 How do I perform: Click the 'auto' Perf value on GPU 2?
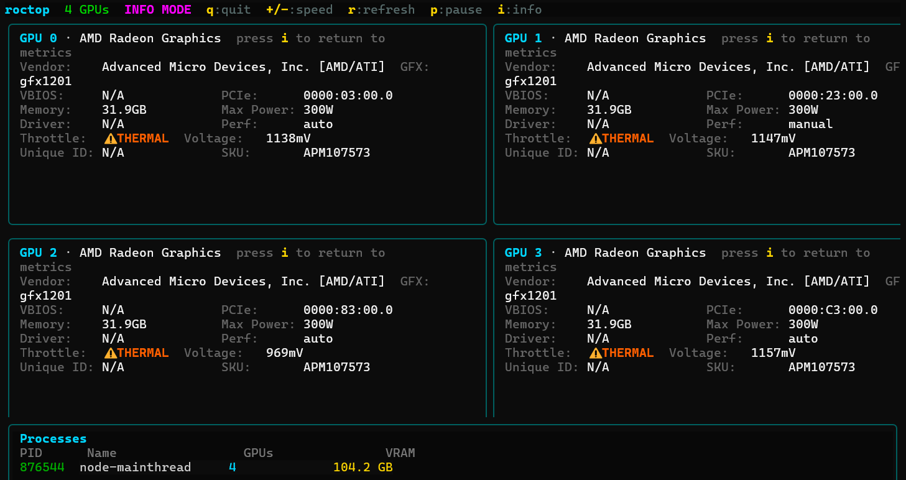tap(318, 339)
